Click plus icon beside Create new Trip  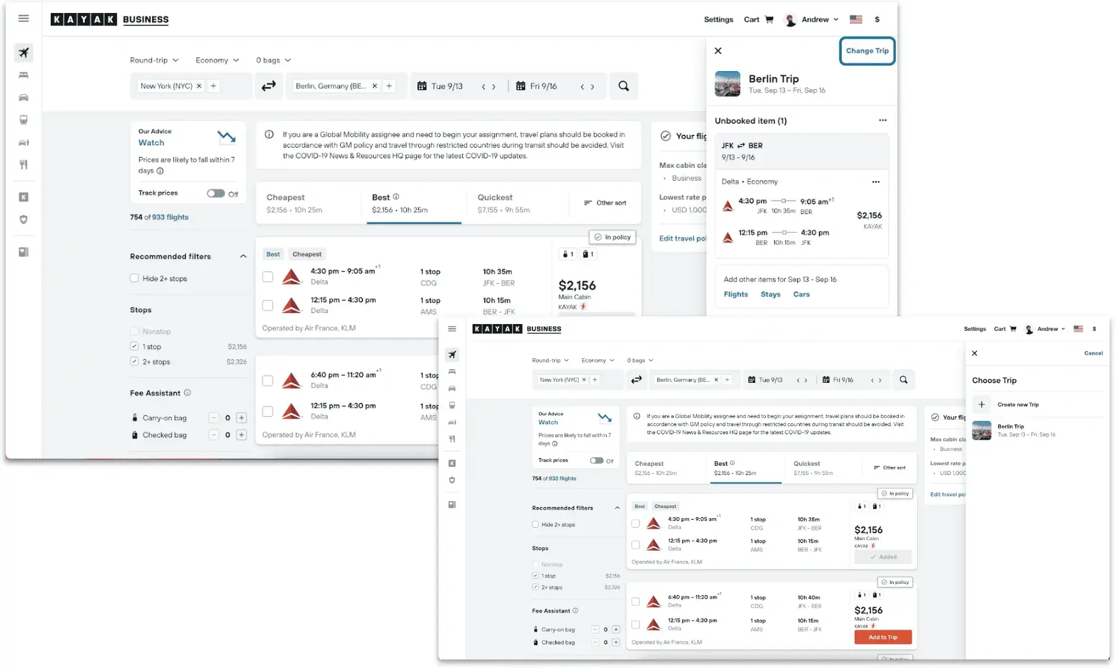point(982,405)
